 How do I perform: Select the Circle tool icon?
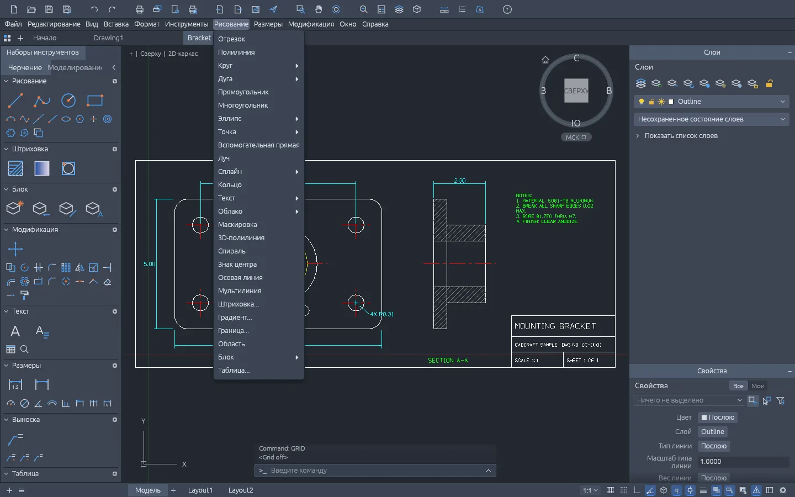click(68, 101)
